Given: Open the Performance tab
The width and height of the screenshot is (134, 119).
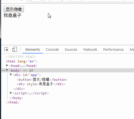Looking at the screenshot, I should (113, 50).
